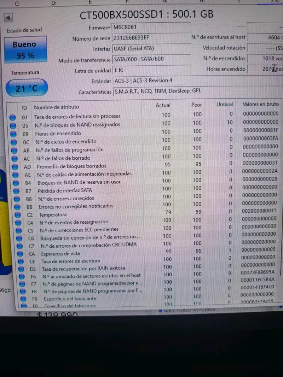Click the Horas encendido value field
Viewport: 283px width, 377px height.
(x=265, y=69)
